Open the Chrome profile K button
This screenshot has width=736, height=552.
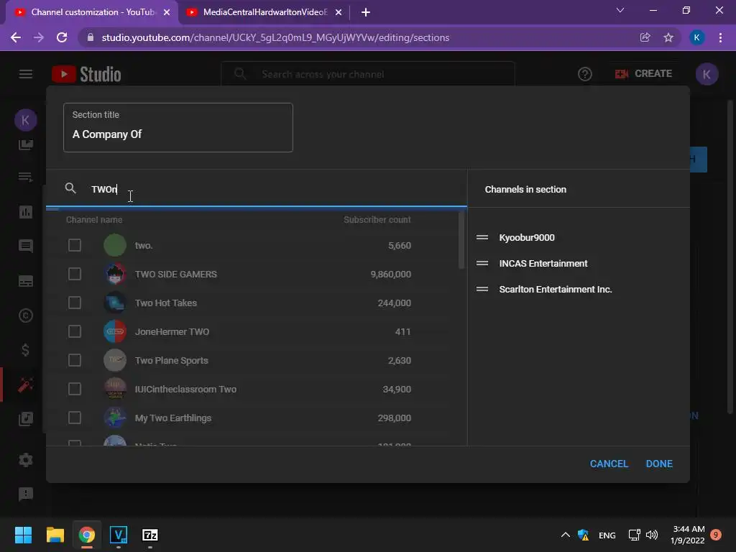(x=697, y=37)
